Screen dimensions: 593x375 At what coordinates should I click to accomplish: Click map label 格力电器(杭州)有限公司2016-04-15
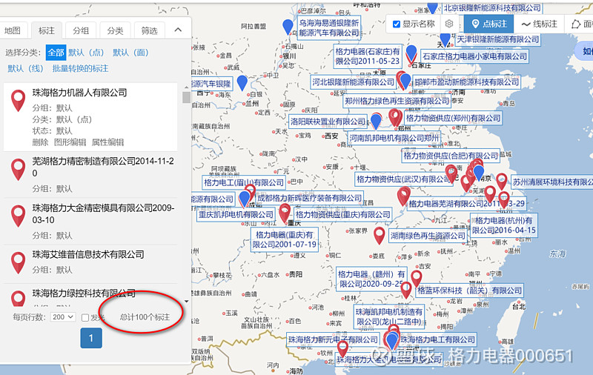pos(504,225)
